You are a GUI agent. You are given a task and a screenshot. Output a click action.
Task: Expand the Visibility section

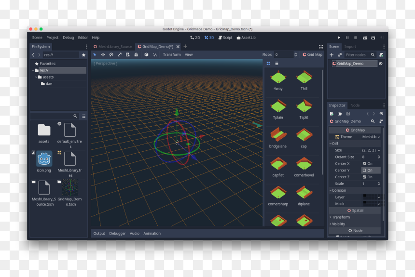coord(355,224)
